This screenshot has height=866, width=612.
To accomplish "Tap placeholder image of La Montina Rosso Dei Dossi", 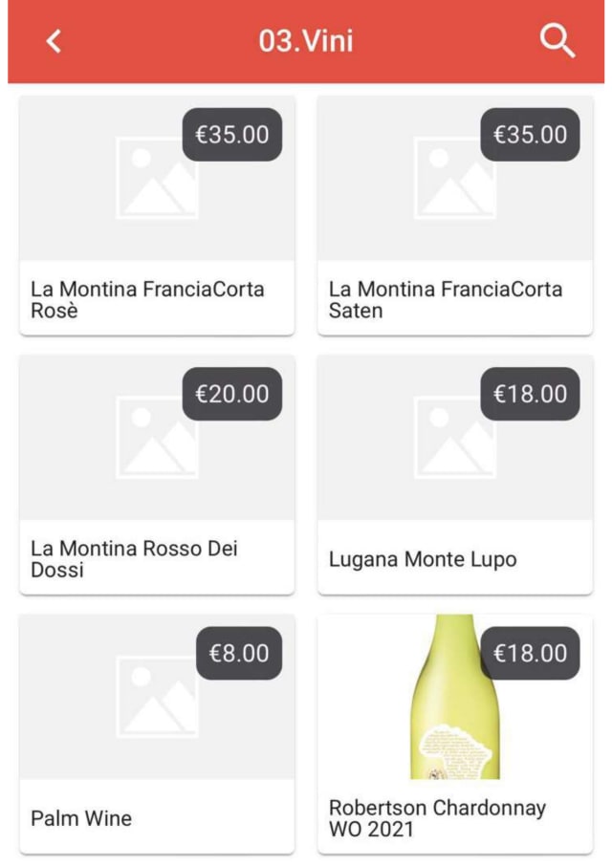I will (x=157, y=438).
